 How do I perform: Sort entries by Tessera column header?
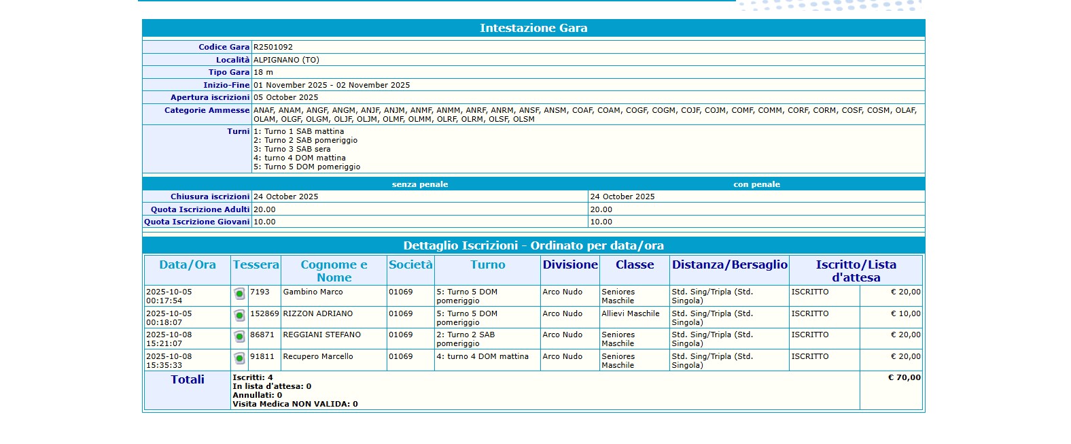(x=256, y=265)
